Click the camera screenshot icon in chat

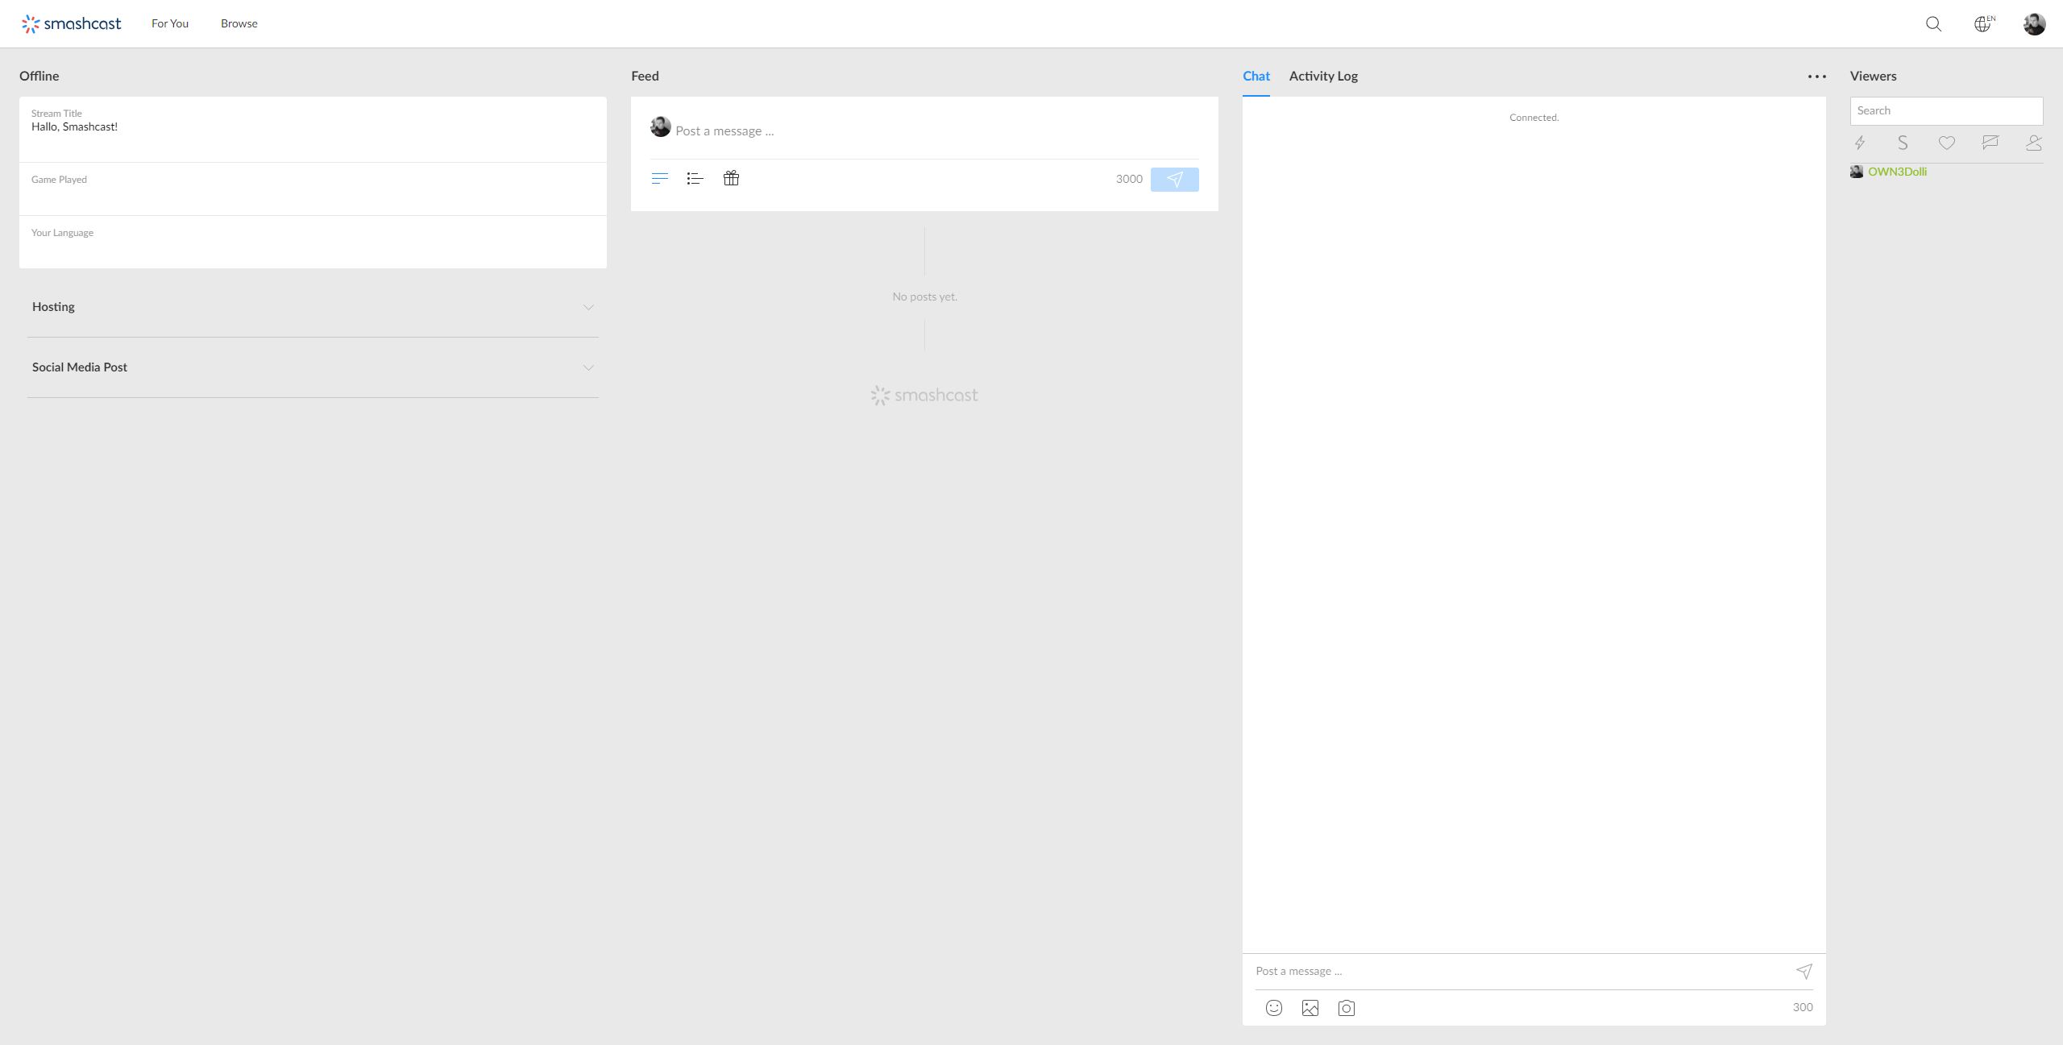tap(1347, 1008)
